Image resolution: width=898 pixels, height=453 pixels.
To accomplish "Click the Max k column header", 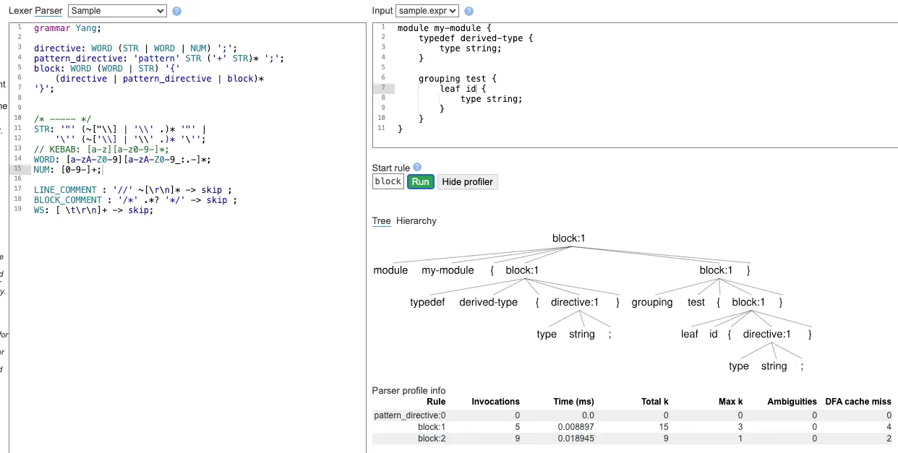I will (729, 402).
